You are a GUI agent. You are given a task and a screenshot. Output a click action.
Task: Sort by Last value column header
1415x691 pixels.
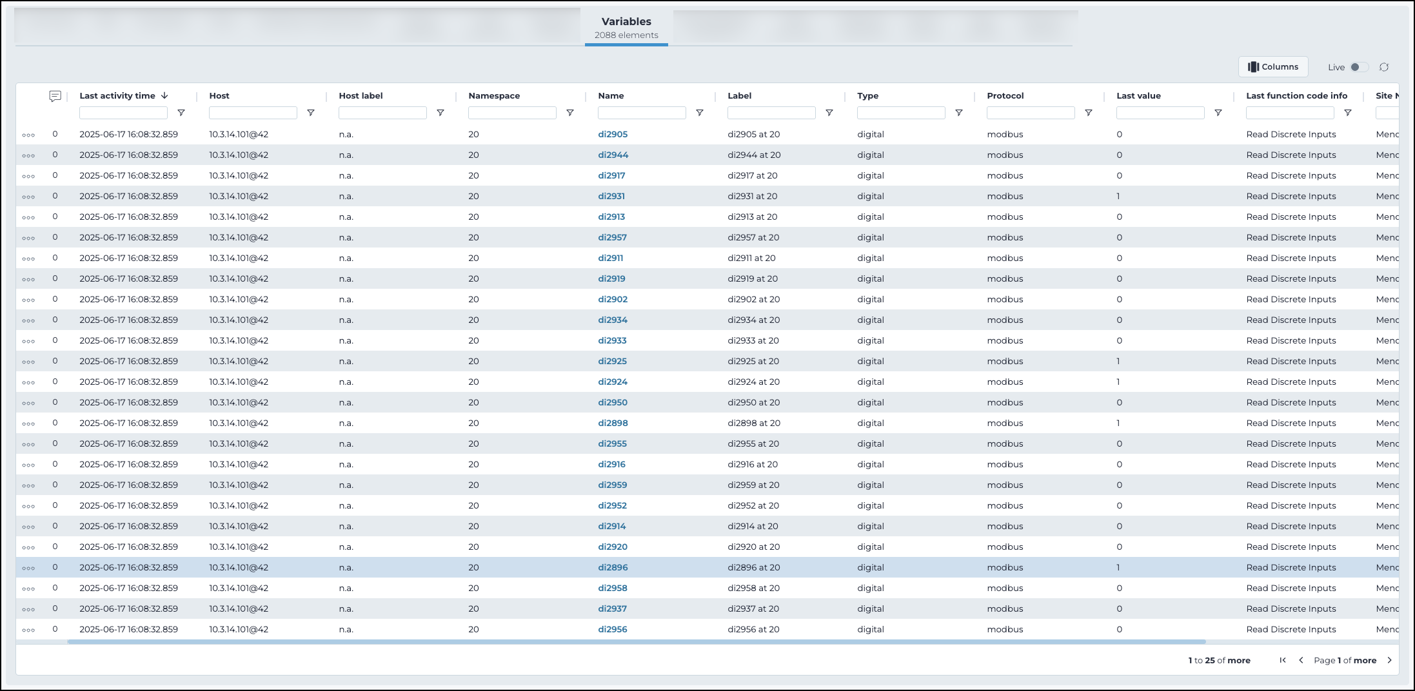coord(1138,95)
